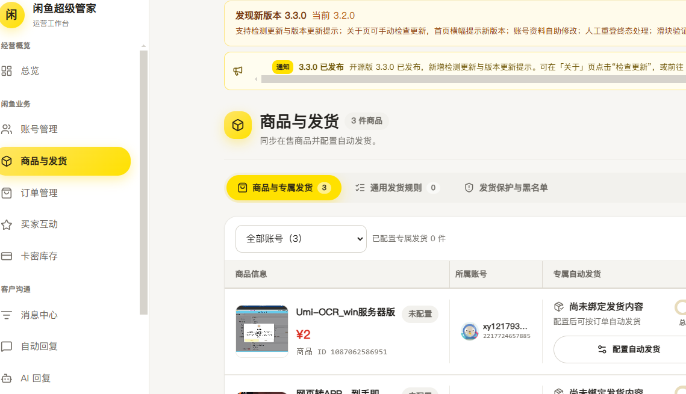
Task: Click the notice scrollbar left arrow
Action: [257, 79]
